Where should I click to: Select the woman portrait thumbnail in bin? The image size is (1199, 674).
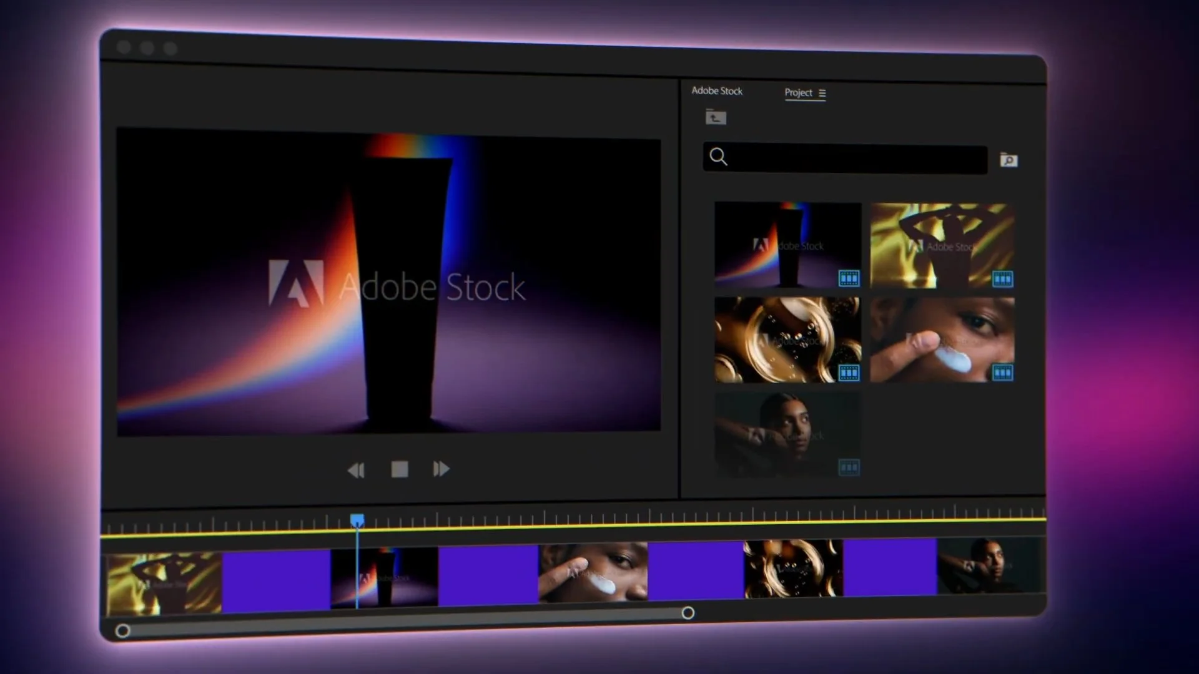point(787,435)
